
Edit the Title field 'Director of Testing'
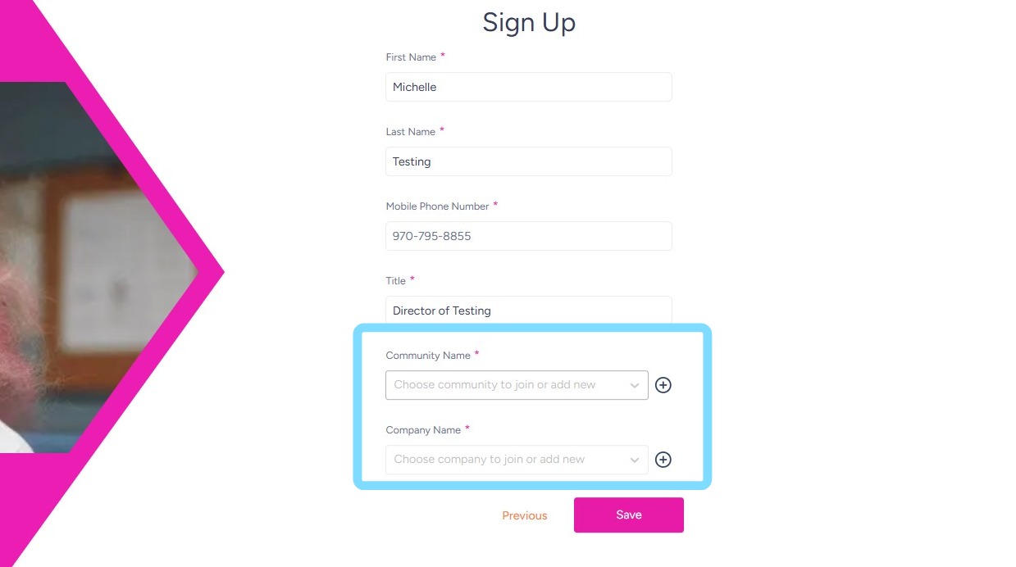528,311
